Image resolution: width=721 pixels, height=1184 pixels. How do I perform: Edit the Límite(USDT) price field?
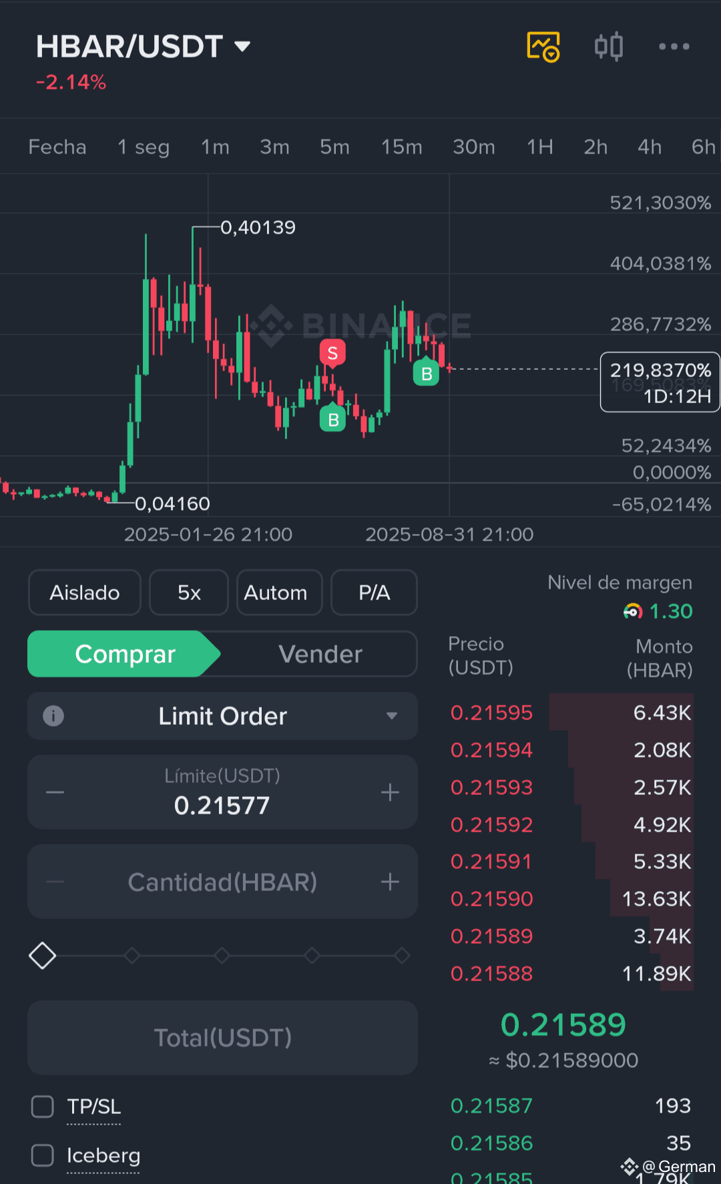222,792
